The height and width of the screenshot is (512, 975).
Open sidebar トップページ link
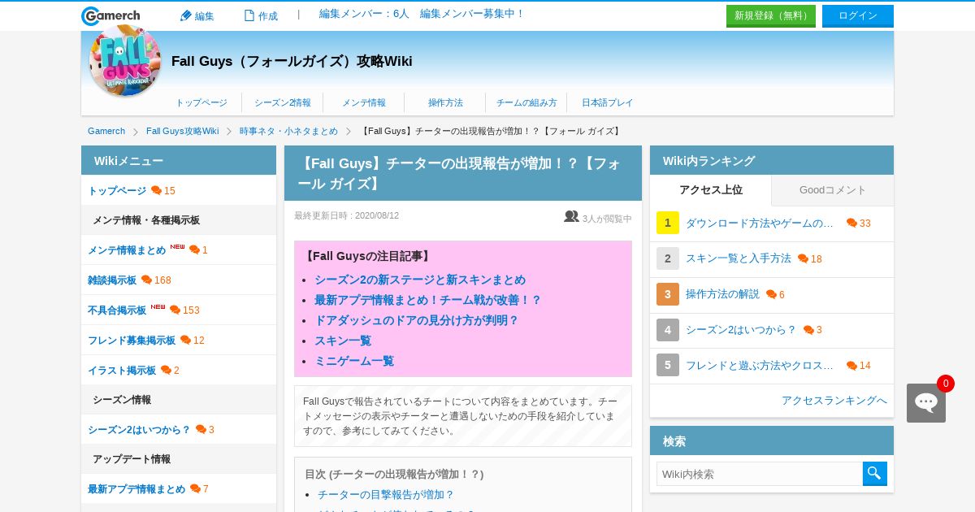[x=117, y=191]
